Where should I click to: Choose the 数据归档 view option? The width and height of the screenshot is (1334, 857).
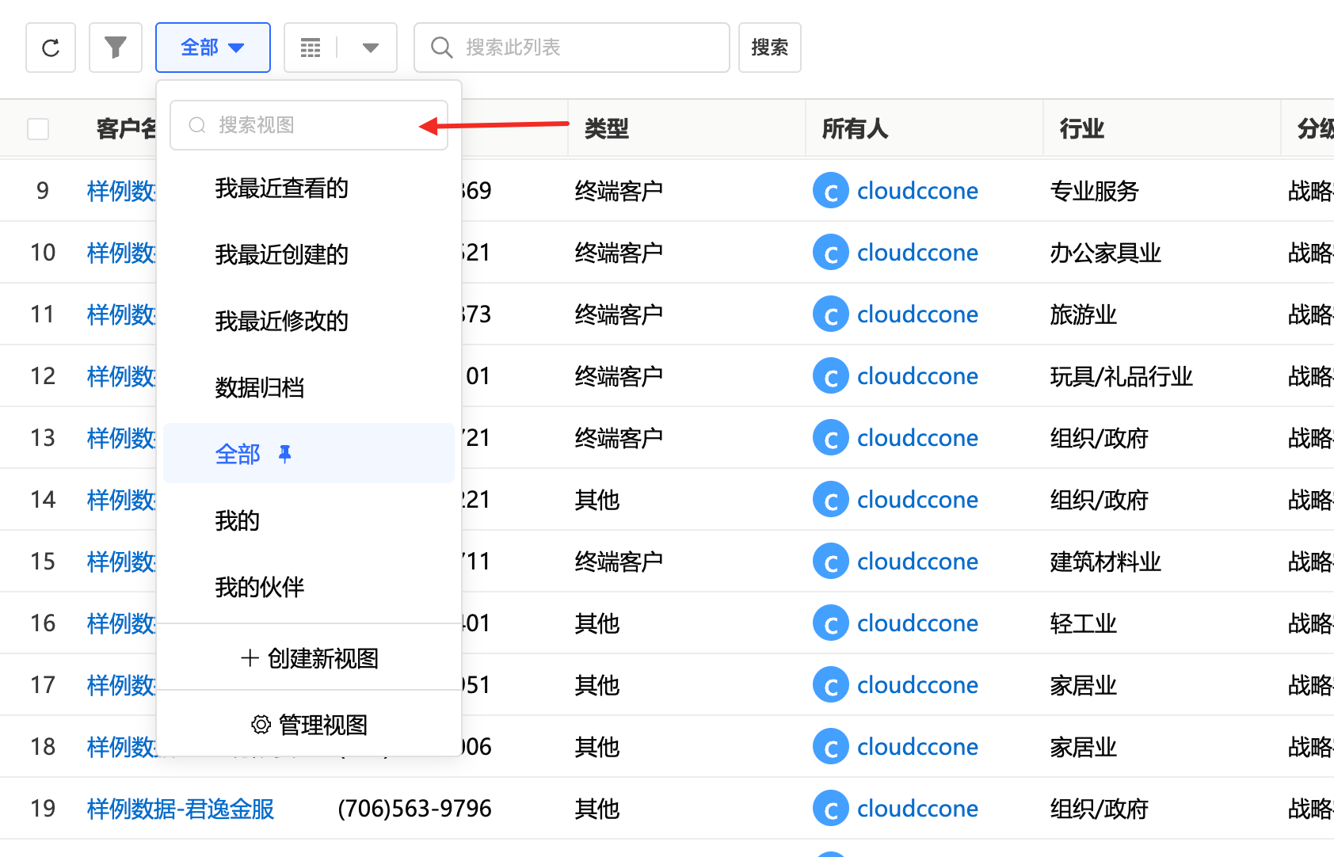(260, 388)
